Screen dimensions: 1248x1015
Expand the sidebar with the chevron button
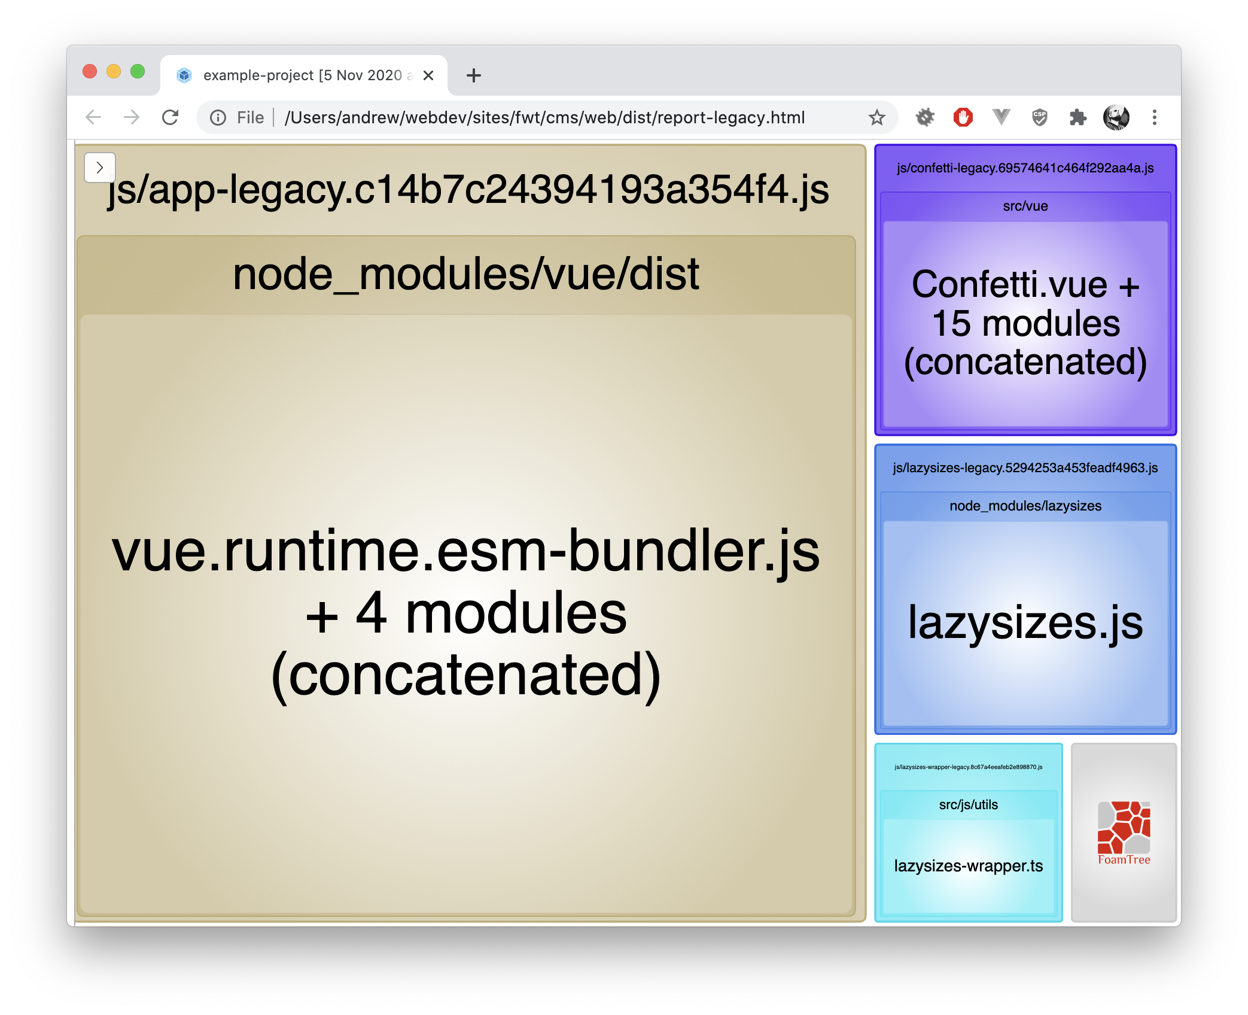click(100, 168)
